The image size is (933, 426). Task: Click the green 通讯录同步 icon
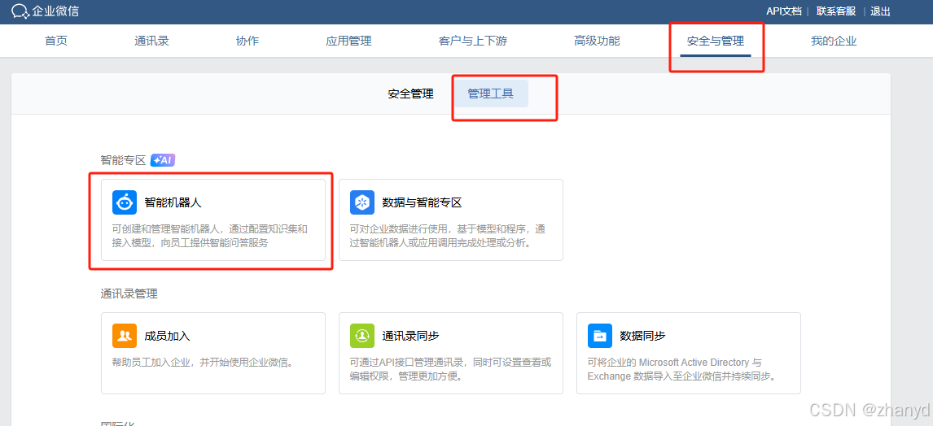coord(361,336)
